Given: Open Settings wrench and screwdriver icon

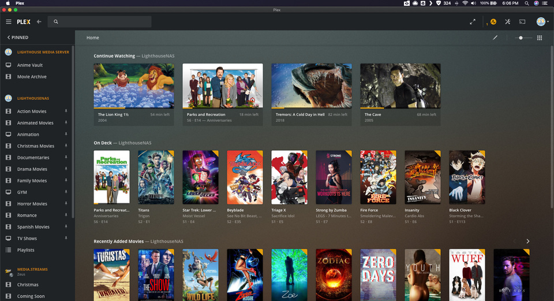Looking at the screenshot, I should pyautogui.click(x=508, y=21).
